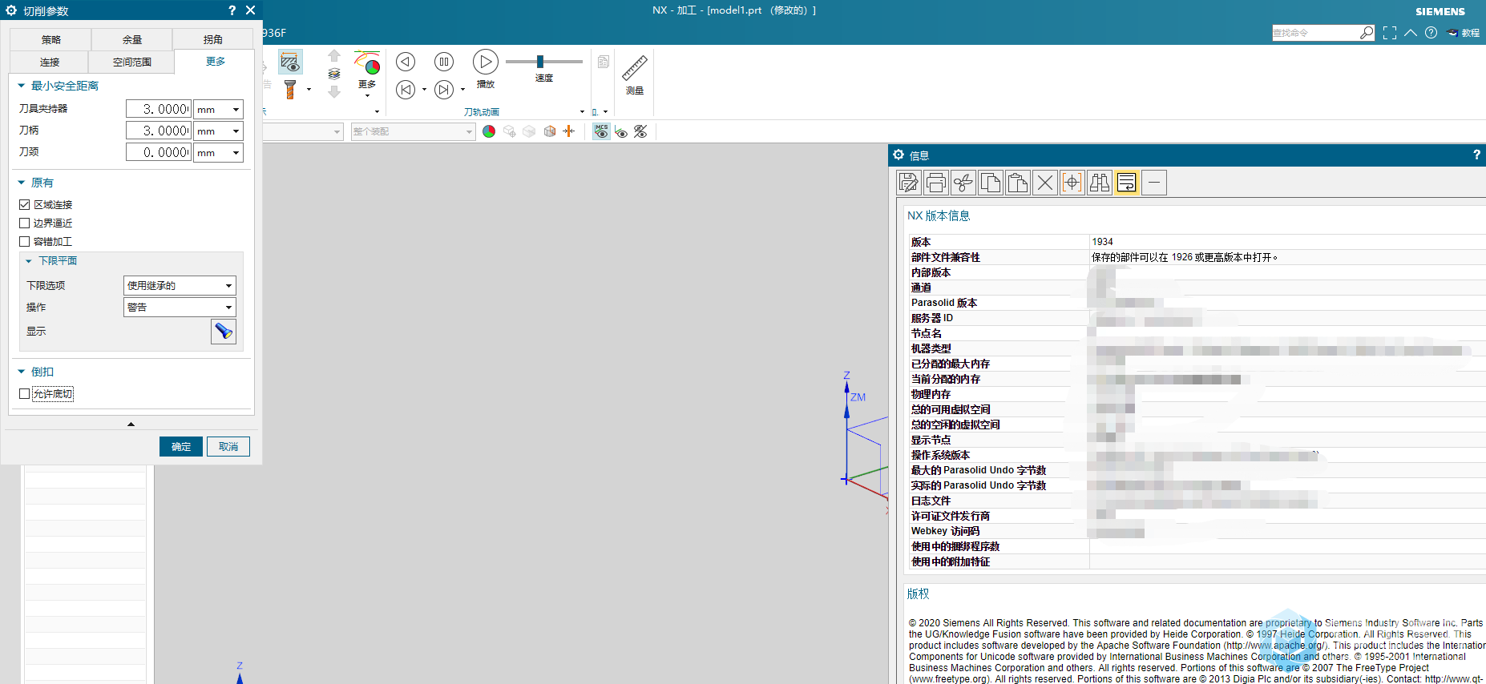Collapse the 倒扣 section

tap(22, 372)
